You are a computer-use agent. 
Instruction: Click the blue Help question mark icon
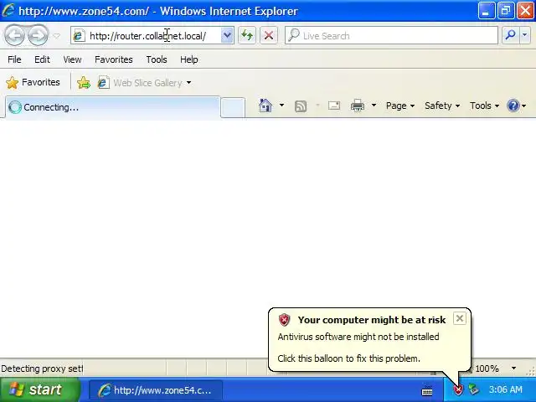tap(513, 106)
